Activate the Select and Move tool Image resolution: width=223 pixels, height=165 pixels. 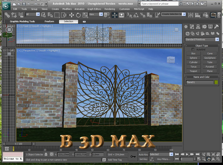(72, 15)
